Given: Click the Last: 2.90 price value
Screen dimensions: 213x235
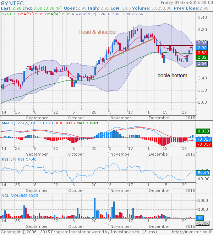Looking at the screenshot, I should tap(11, 8).
